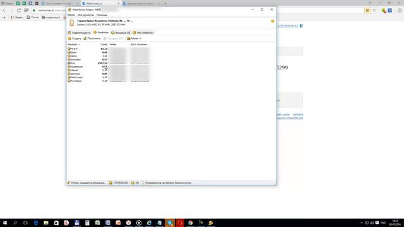Open the Почта bookmark
This screenshot has height=227, width=404.
(33, 17)
